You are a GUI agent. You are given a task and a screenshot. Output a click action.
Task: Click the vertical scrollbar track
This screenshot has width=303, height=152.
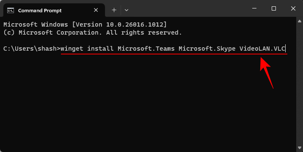pos(300,84)
